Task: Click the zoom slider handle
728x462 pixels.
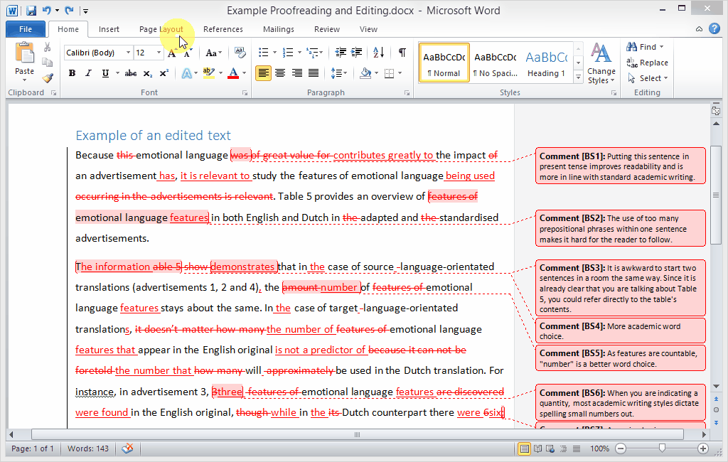Action: coord(662,448)
